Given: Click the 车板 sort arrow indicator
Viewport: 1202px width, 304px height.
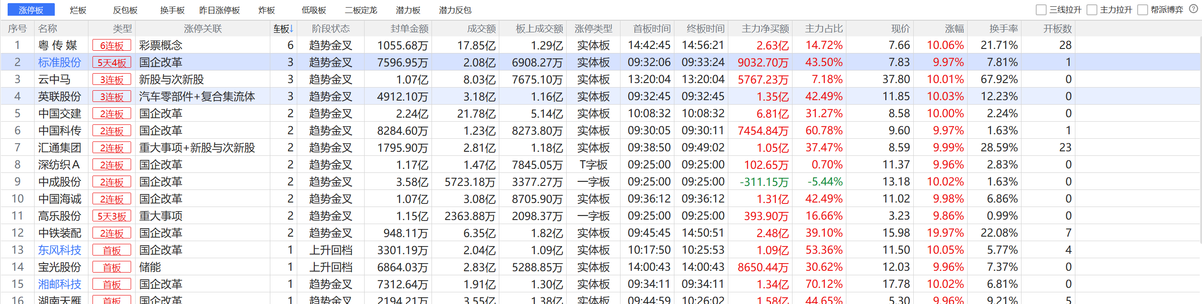Looking at the screenshot, I should 292,29.
